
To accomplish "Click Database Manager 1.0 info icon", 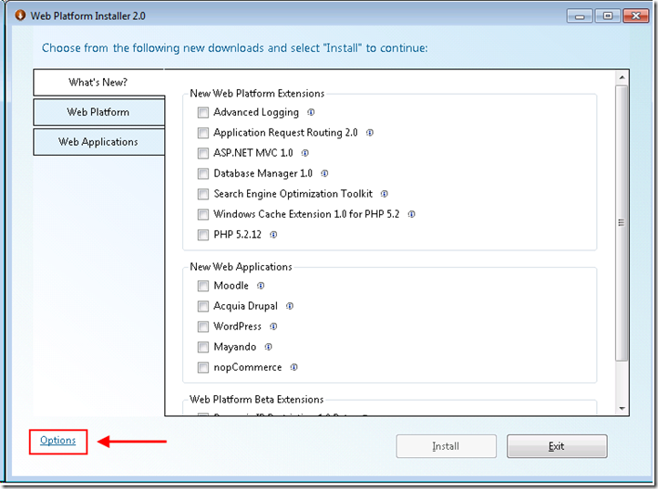I will (324, 174).
